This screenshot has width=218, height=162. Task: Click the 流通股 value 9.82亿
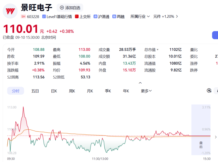(x=176, y=70)
